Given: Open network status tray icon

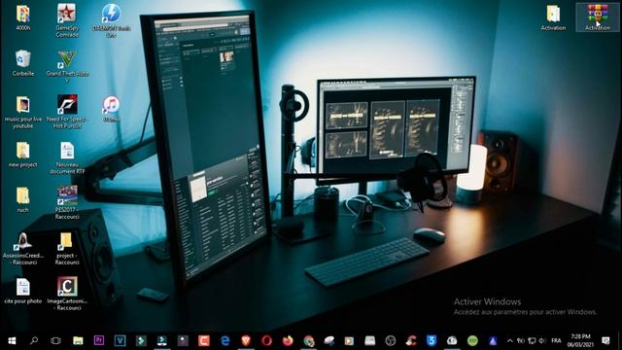Looking at the screenshot, I should (532, 340).
